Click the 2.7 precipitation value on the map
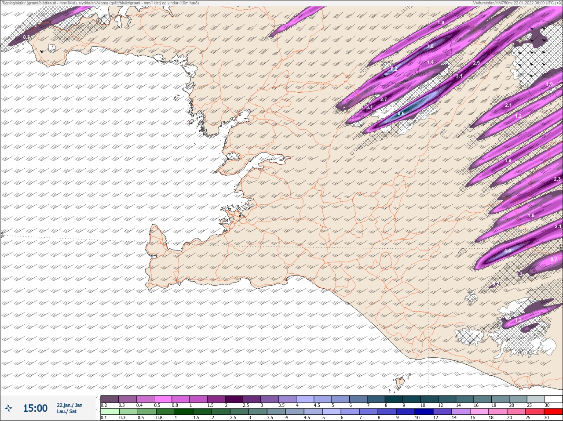Viewport: 563px width, 421px height. [384, 100]
